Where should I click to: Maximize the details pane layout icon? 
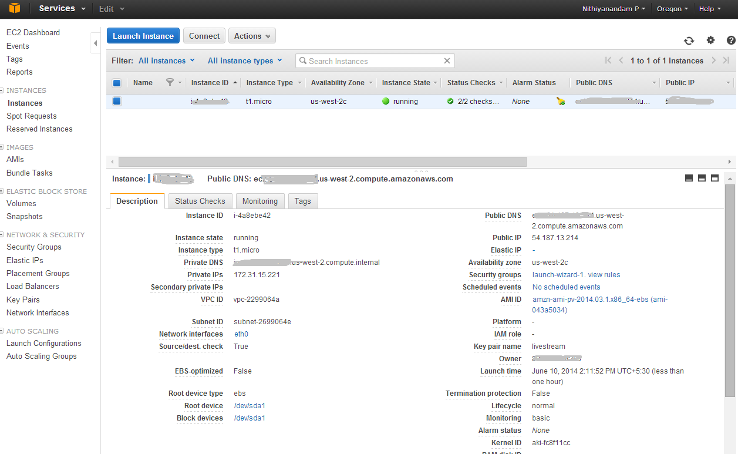(715, 179)
